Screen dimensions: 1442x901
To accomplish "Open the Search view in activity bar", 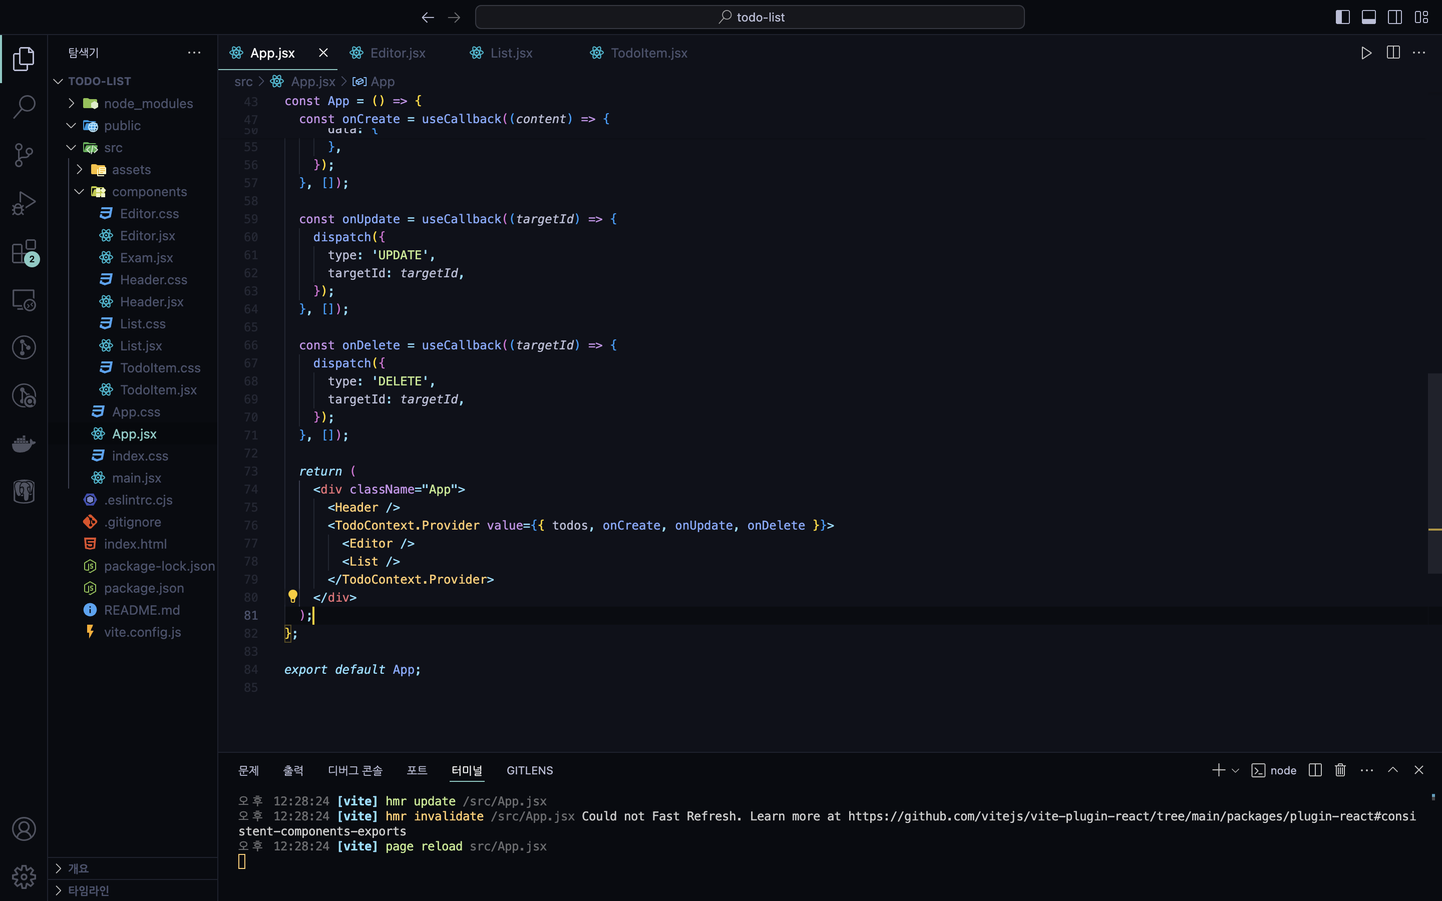I will 24,107.
